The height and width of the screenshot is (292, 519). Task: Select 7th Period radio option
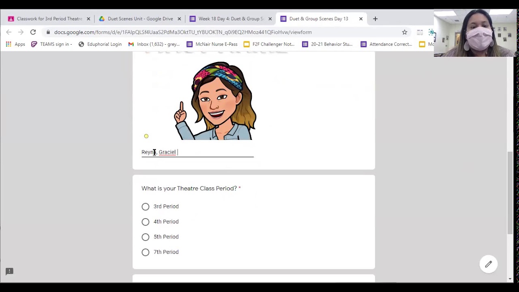(x=146, y=252)
